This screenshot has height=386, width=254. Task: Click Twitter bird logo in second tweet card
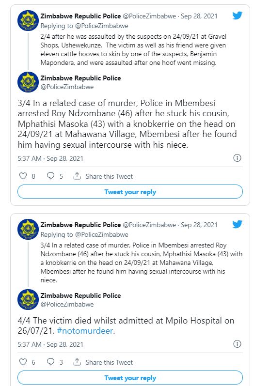[x=237, y=224]
